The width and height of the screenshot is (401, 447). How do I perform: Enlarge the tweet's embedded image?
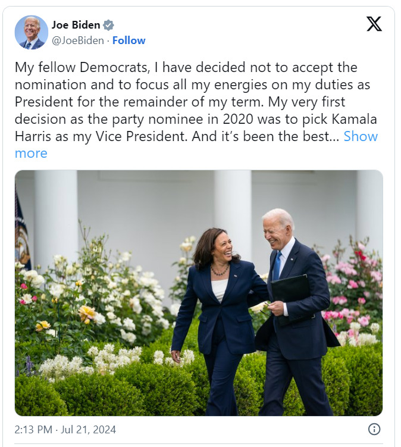pos(199,293)
